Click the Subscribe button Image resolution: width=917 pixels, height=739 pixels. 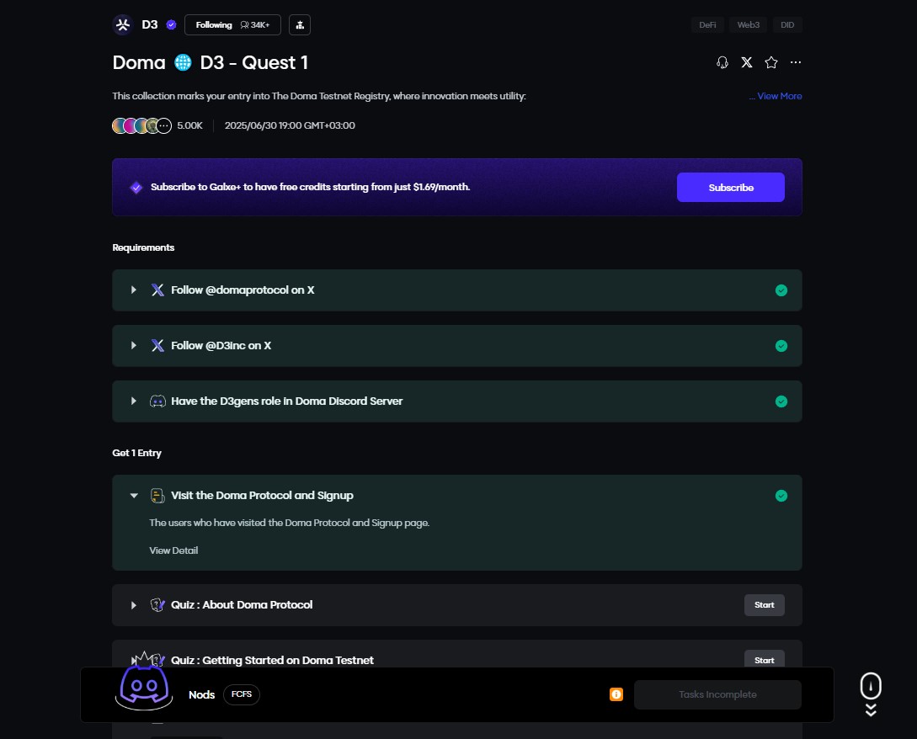[730, 188]
